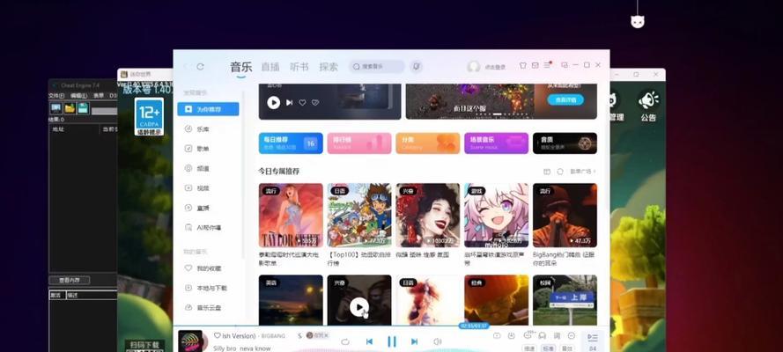Open more options ellipsis in player bar

tap(572, 335)
